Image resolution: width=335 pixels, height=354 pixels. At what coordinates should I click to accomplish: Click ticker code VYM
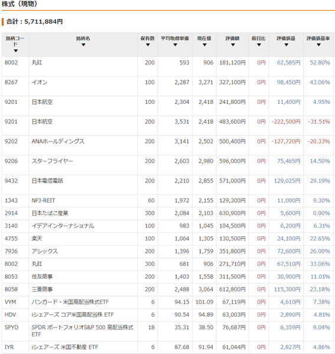[10, 302]
